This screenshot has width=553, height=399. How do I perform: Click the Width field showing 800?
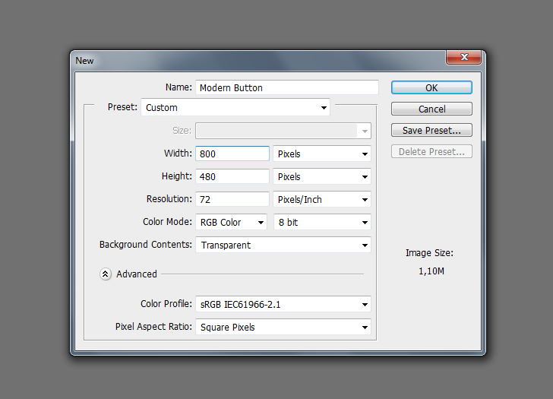point(232,154)
